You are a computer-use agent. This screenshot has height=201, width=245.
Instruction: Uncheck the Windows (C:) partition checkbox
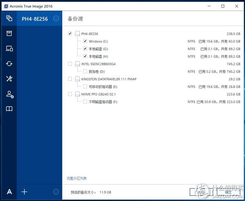pos(85,41)
